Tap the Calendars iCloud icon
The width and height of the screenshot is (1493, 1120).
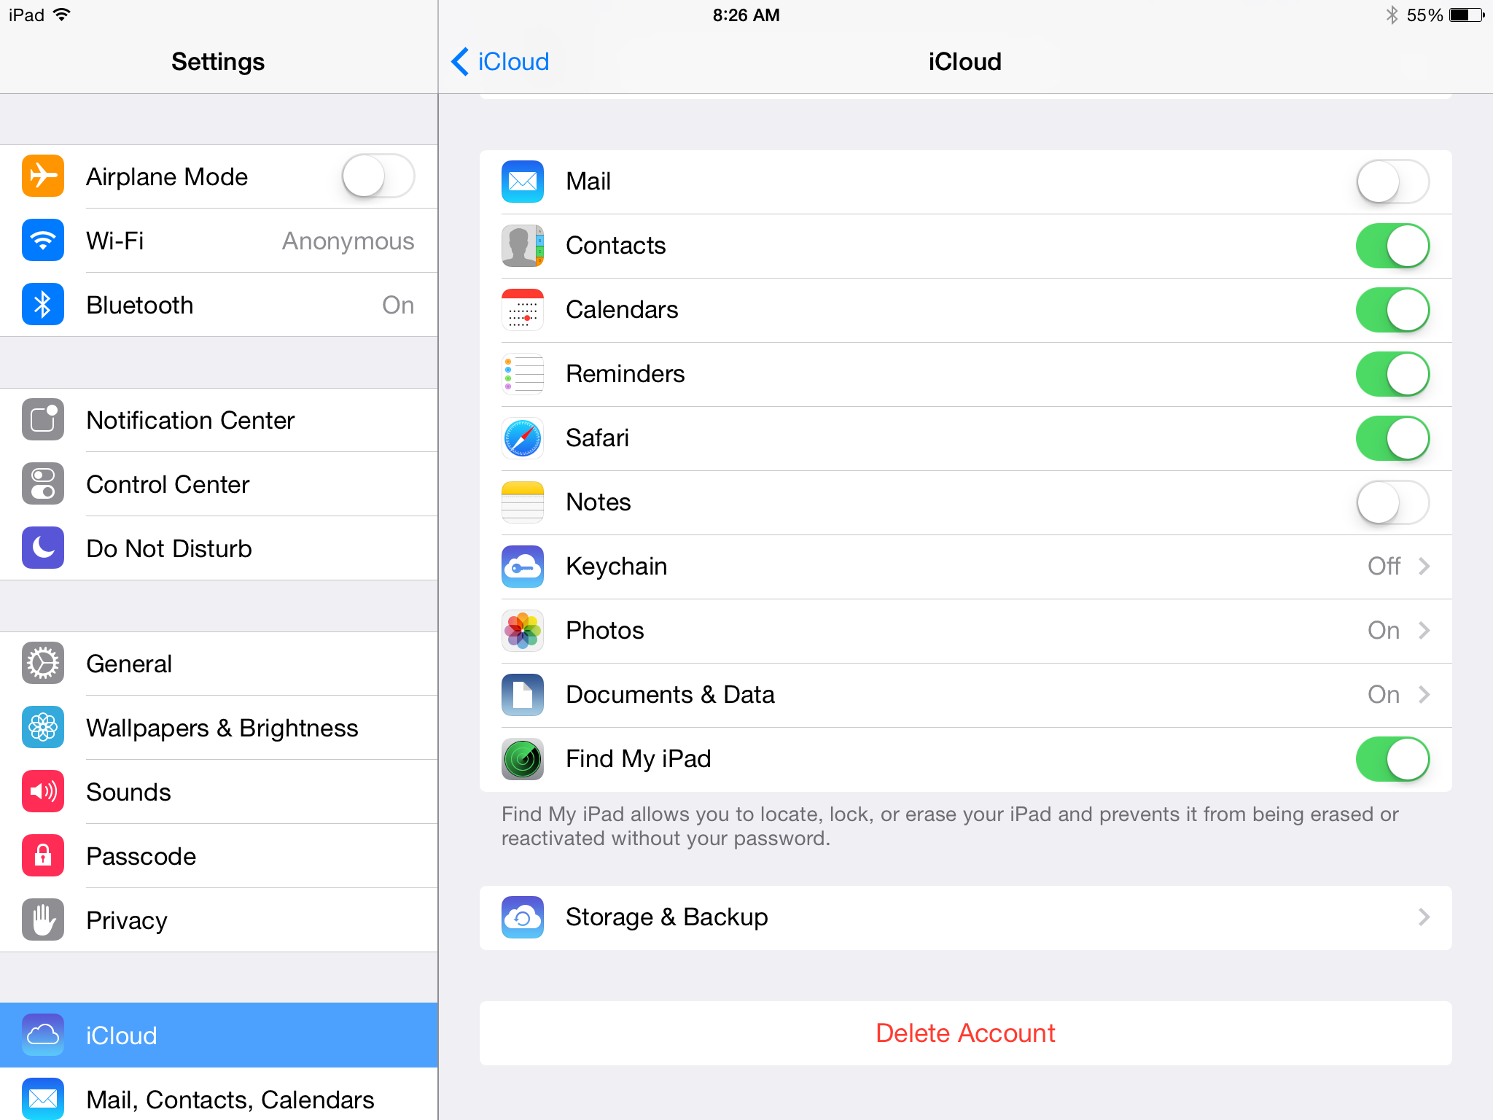coord(524,309)
